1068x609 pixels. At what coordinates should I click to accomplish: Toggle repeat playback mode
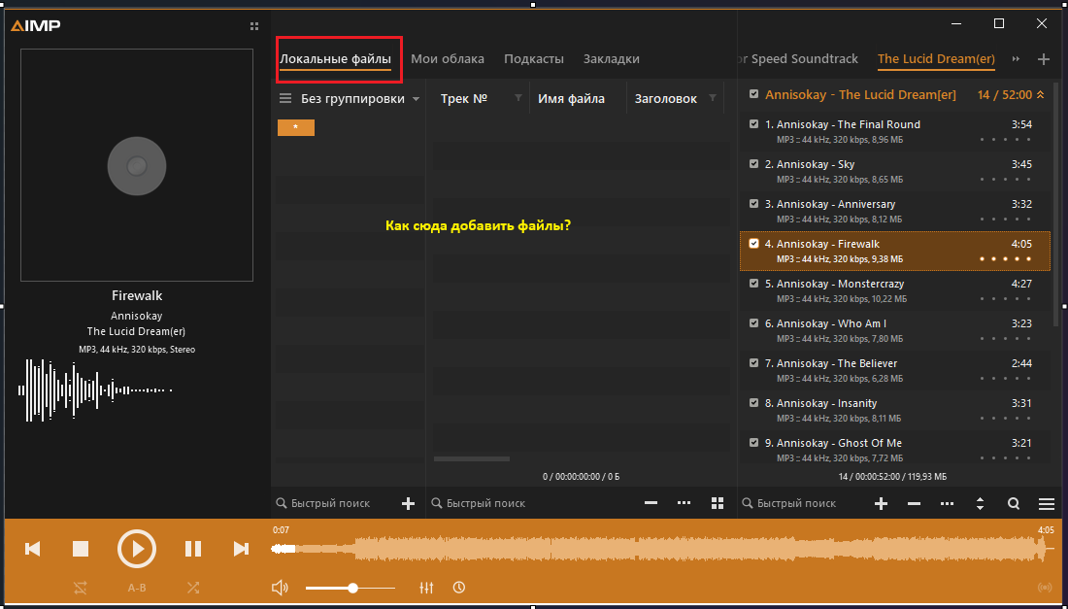click(x=81, y=588)
